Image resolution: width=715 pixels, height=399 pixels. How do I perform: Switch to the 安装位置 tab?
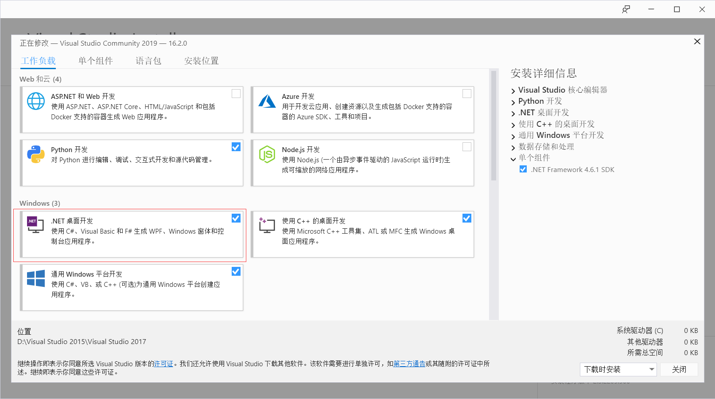[202, 61]
